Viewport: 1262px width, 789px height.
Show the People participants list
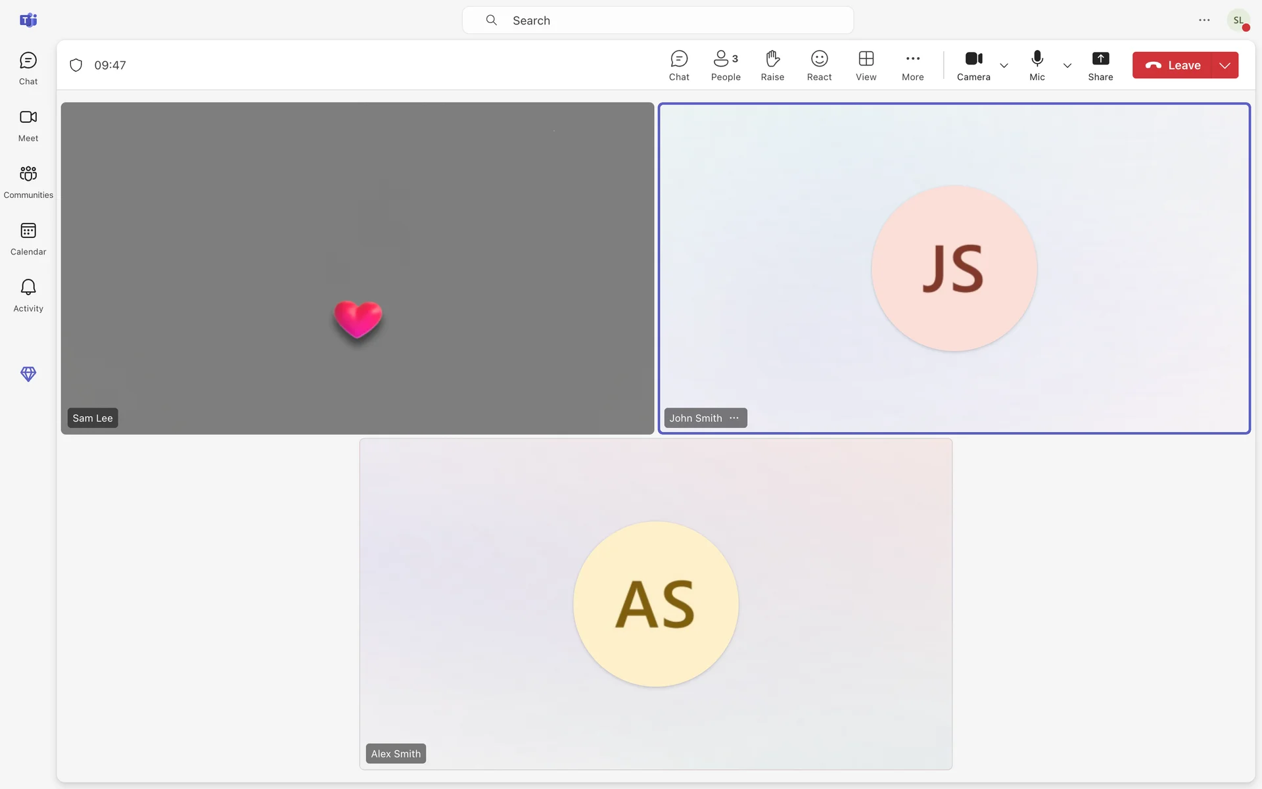point(726,65)
